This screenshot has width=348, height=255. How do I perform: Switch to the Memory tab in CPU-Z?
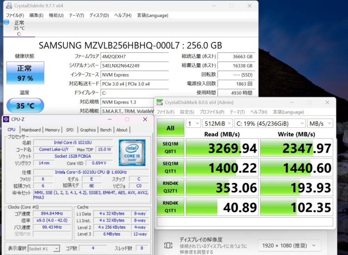[53, 130]
